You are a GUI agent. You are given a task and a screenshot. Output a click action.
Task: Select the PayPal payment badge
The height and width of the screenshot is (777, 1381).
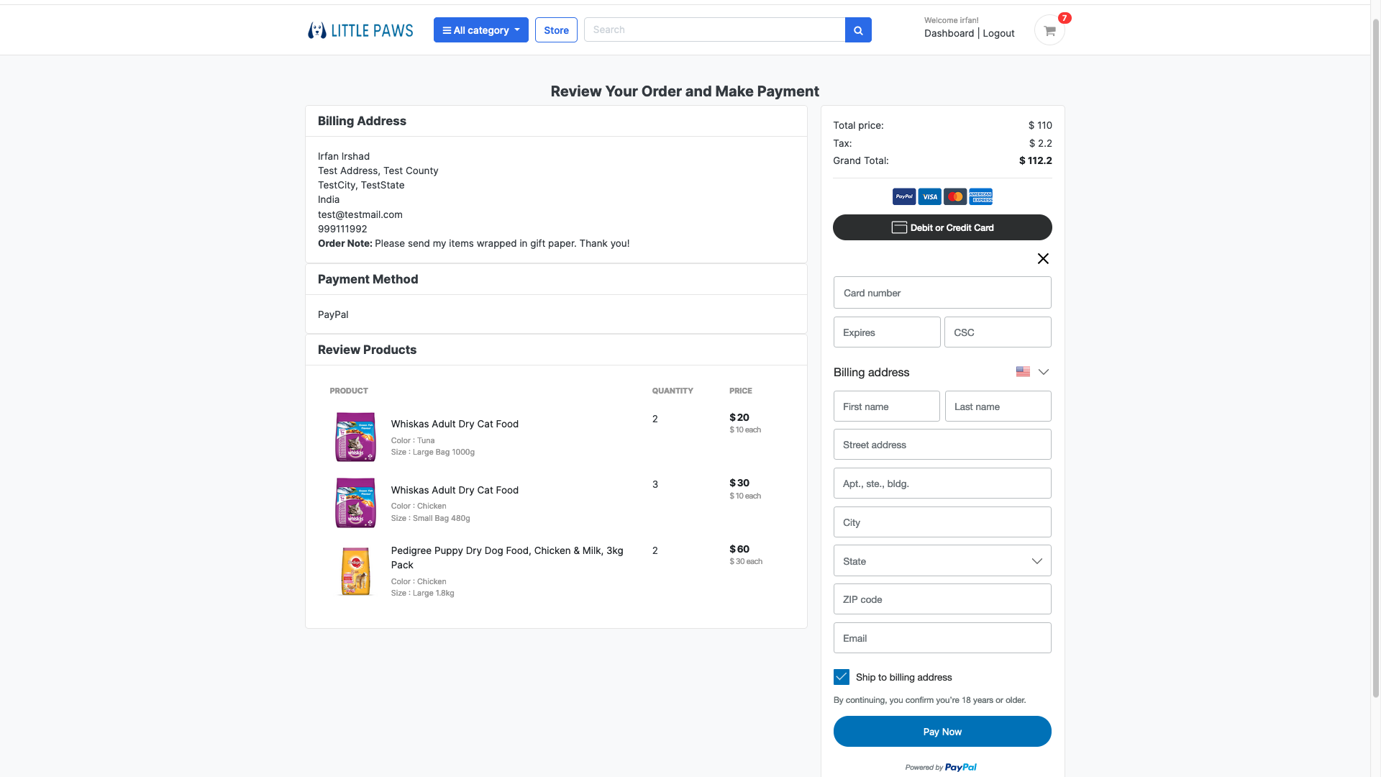[903, 196]
